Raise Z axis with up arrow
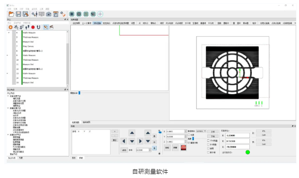 pyautogui.click(x=148, y=133)
